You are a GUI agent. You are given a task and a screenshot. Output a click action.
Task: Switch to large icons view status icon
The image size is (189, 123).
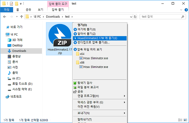point(185,120)
